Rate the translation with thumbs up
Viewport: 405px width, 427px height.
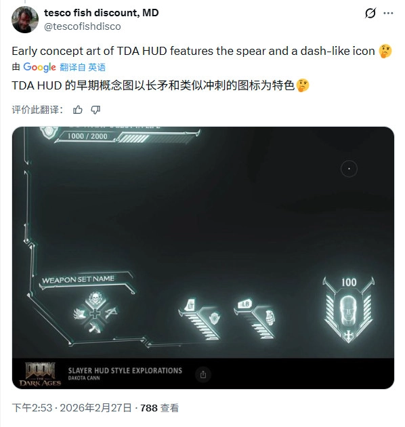click(x=78, y=110)
